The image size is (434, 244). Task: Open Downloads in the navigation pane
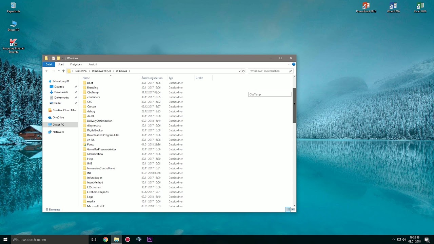(x=61, y=92)
